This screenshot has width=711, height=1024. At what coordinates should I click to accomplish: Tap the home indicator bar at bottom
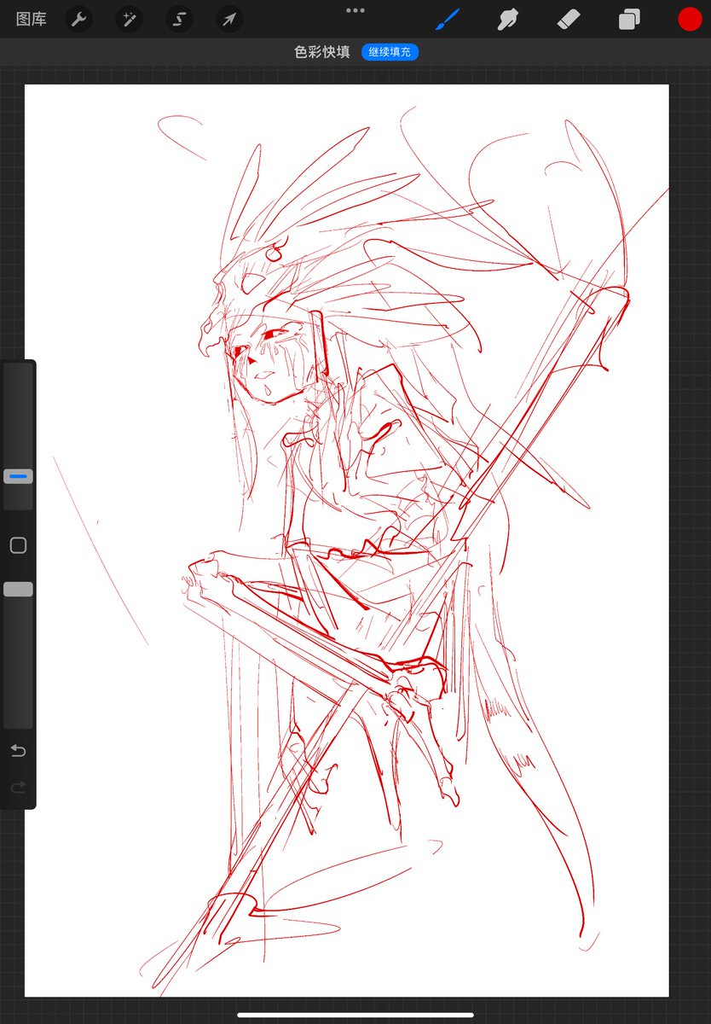[x=355, y=1015]
